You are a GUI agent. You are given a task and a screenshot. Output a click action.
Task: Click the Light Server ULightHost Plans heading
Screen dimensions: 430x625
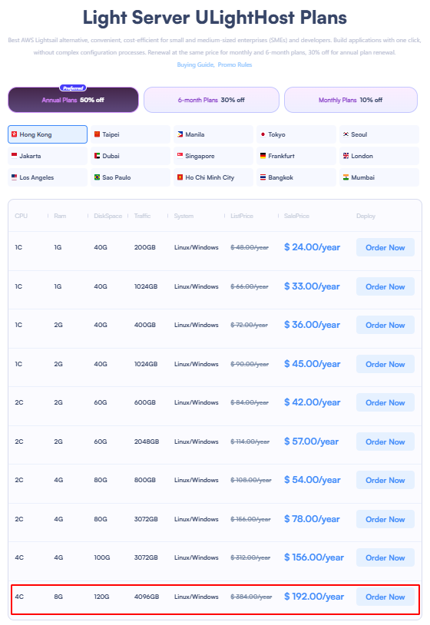click(x=215, y=18)
